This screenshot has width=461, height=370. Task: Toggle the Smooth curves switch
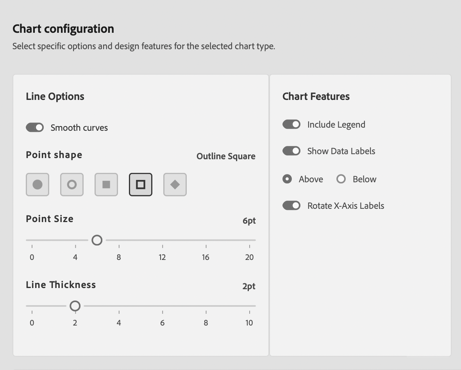[35, 128]
